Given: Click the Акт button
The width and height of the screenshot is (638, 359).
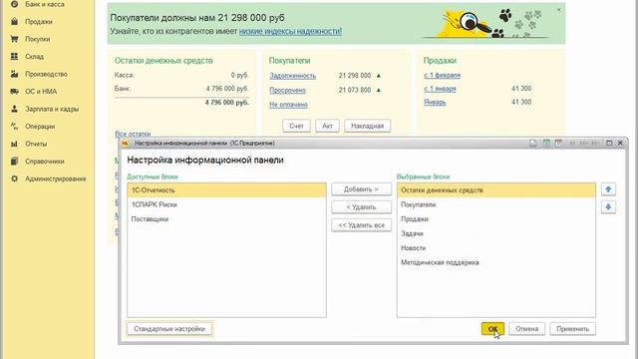Looking at the screenshot, I should (x=327, y=126).
